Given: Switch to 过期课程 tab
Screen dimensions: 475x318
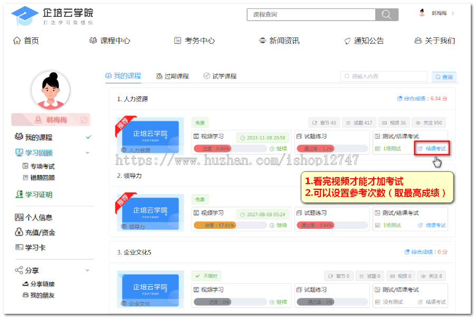Looking at the screenshot, I should (x=173, y=76).
